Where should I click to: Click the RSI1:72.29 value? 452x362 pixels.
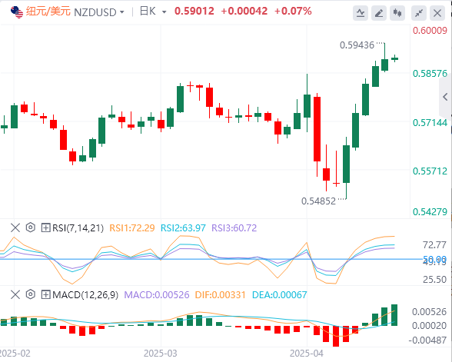pos(132,228)
